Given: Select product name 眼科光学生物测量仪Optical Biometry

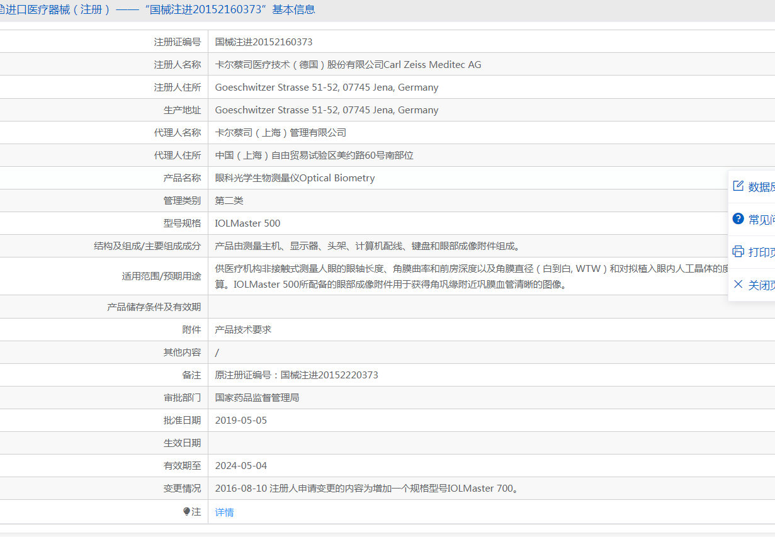Looking at the screenshot, I should [295, 178].
